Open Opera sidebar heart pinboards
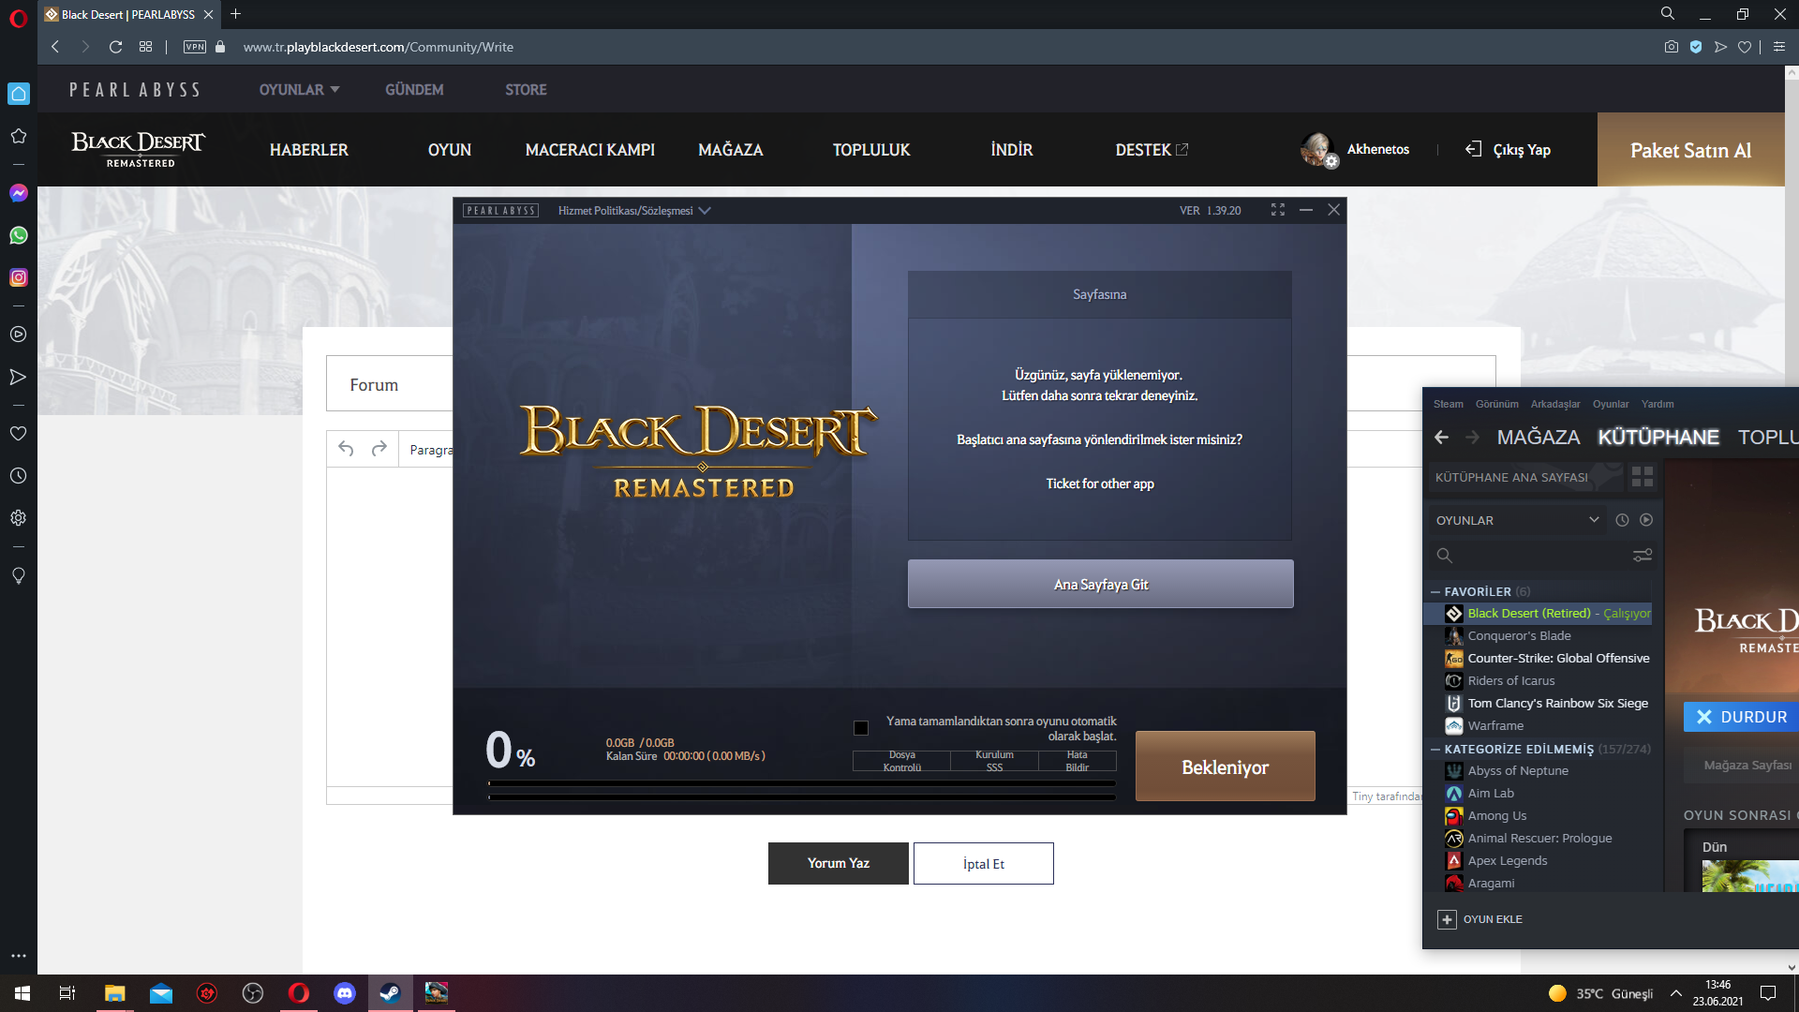This screenshot has width=1799, height=1012. coord(19,434)
